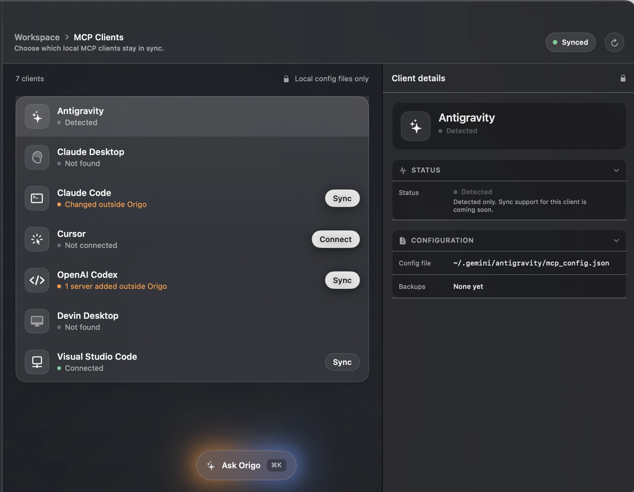Select the Claude Desktop client row
634x492 pixels.
pos(192,157)
